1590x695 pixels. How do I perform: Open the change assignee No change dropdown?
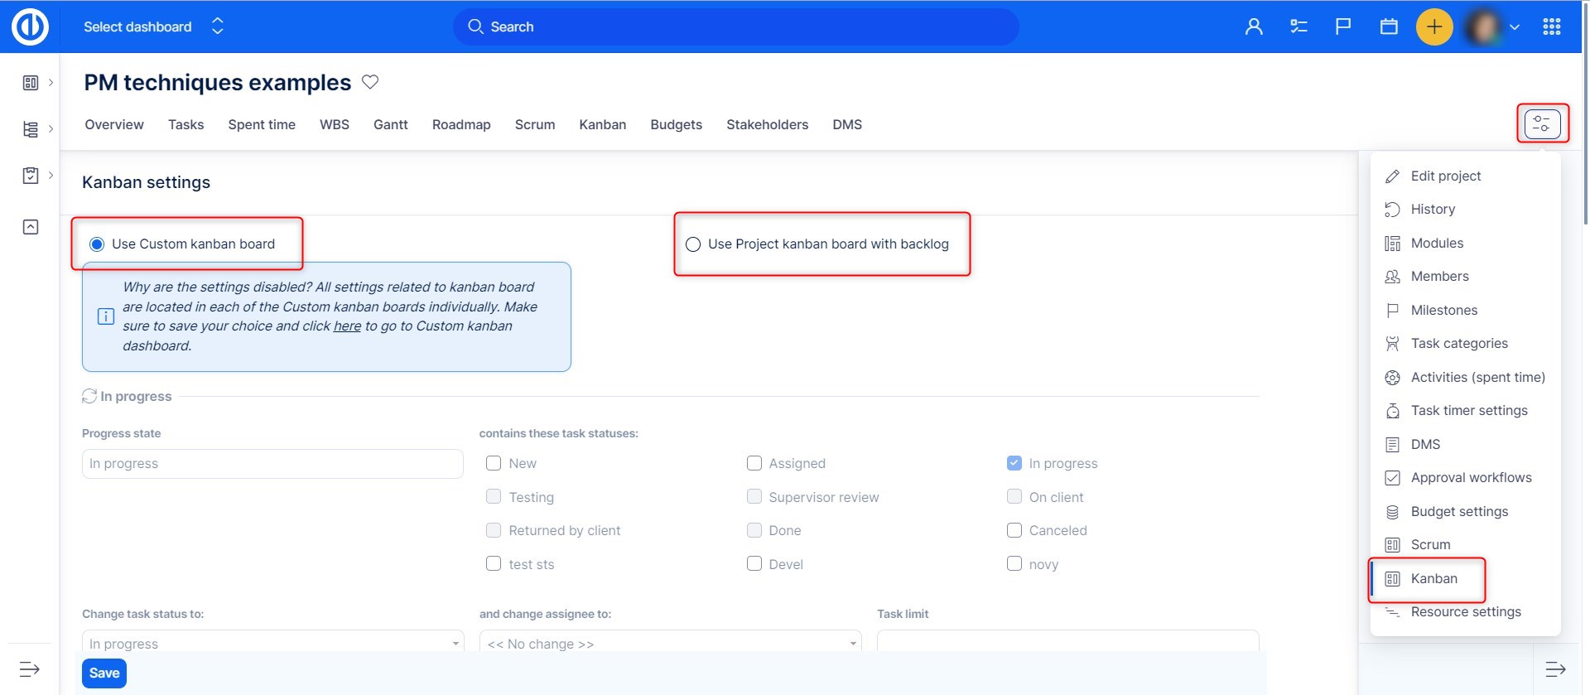[x=669, y=644]
